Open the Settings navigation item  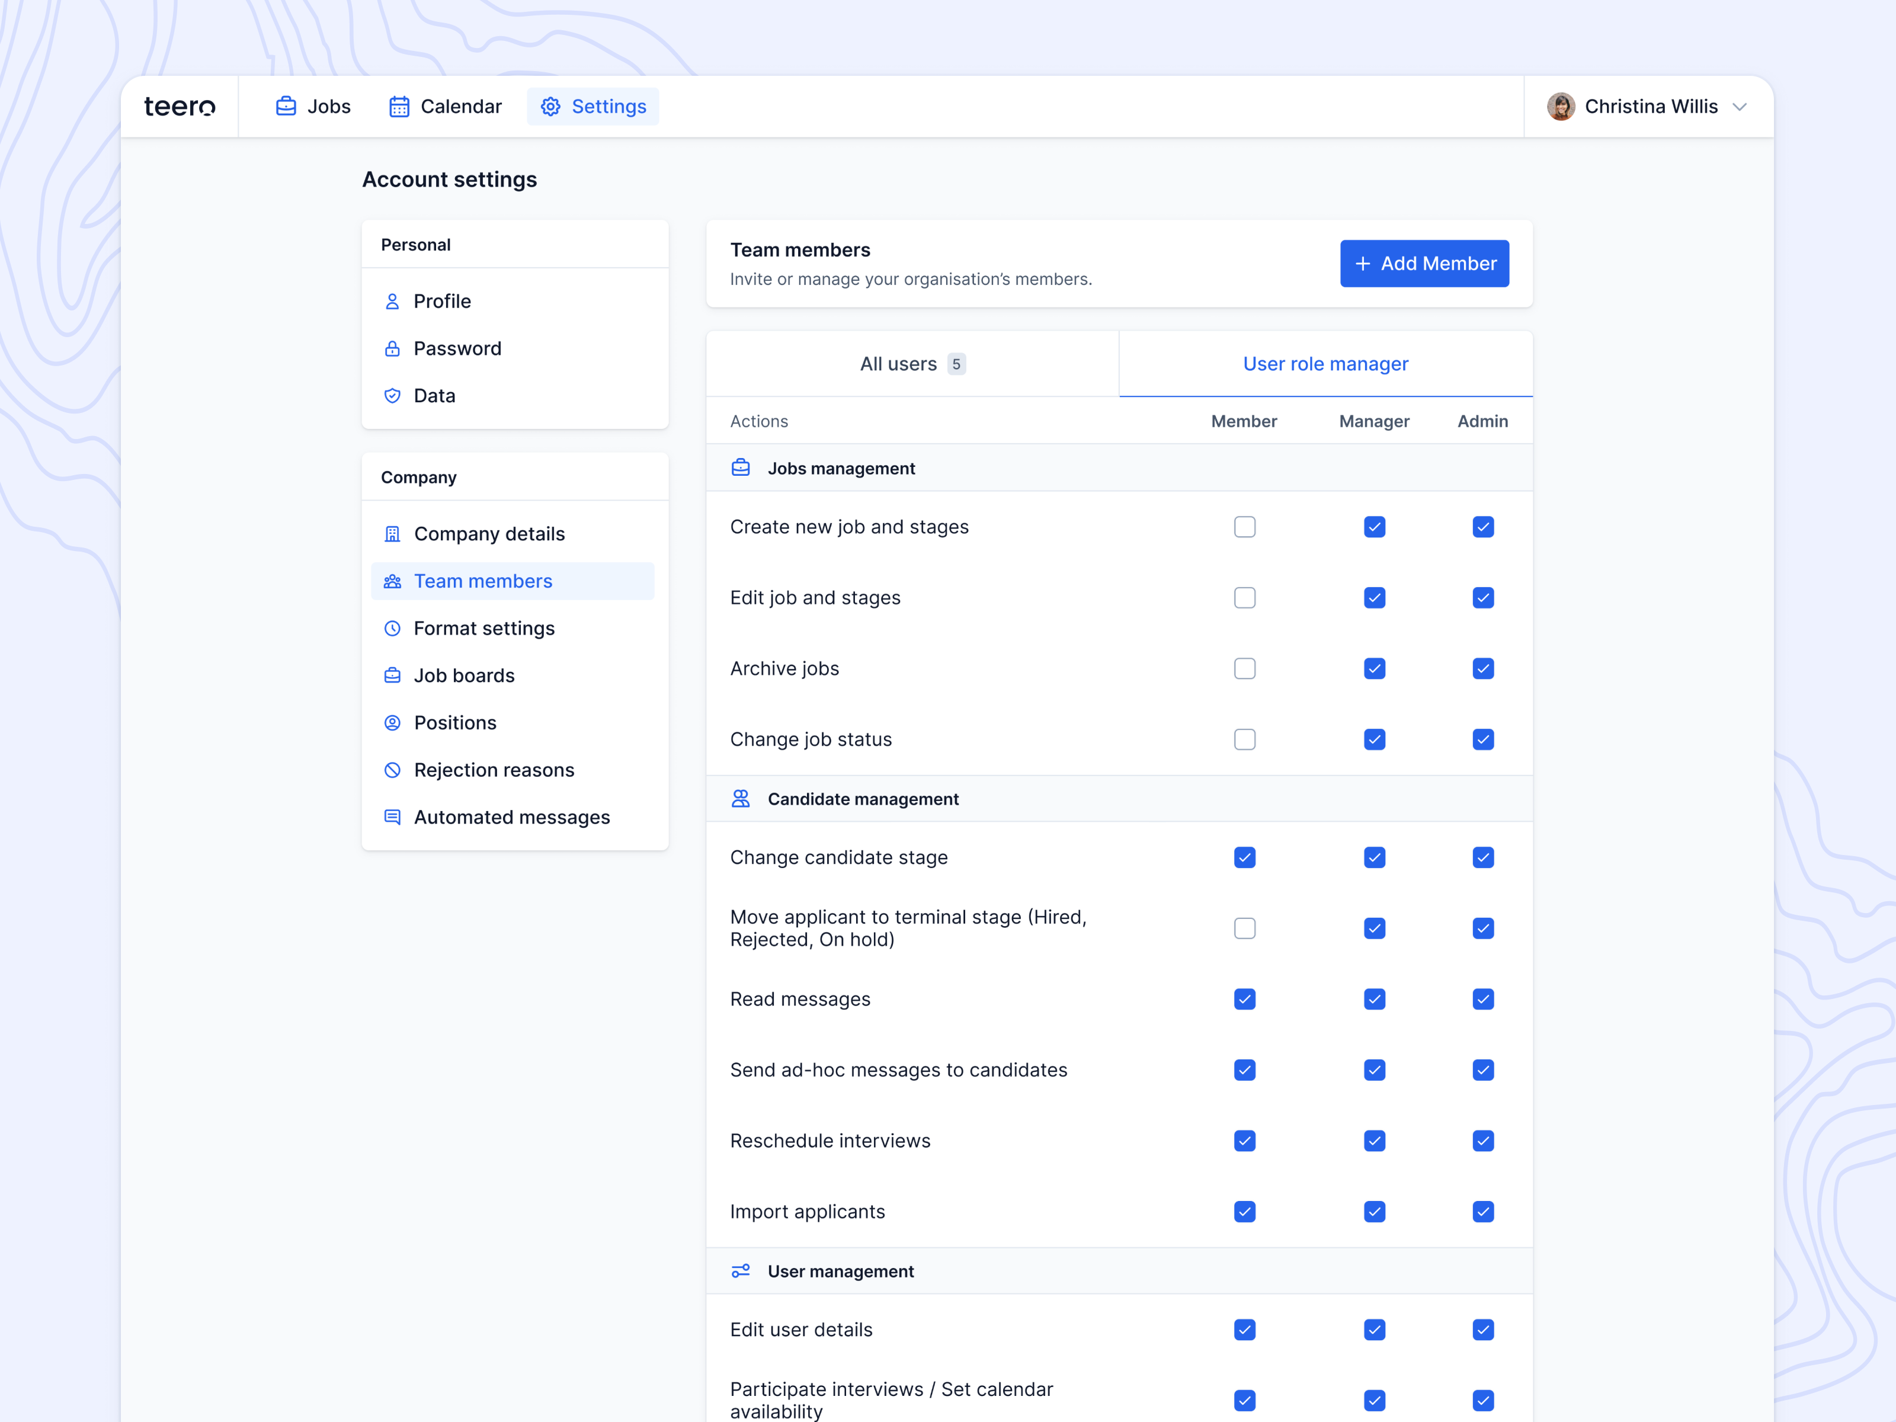[x=593, y=106]
